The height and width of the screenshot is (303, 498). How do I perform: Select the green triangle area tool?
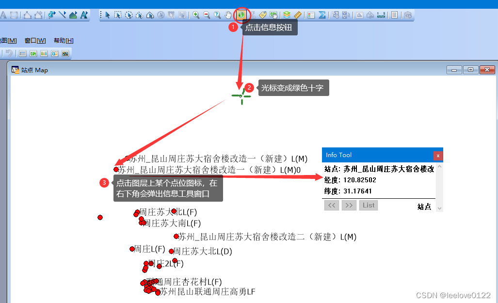(x=72, y=15)
